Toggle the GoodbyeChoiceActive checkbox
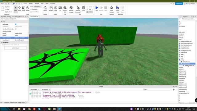The width and height of the screenshot is (197, 111). [x=16, y=29]
